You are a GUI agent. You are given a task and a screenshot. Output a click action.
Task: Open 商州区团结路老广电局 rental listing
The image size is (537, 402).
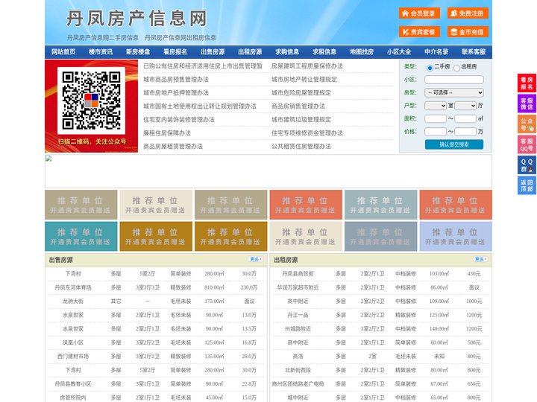click(x=298, y=384)
